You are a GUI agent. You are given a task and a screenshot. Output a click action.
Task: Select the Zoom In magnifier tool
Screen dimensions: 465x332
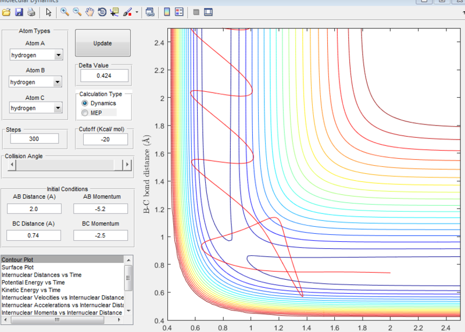(x=65, y=12)
